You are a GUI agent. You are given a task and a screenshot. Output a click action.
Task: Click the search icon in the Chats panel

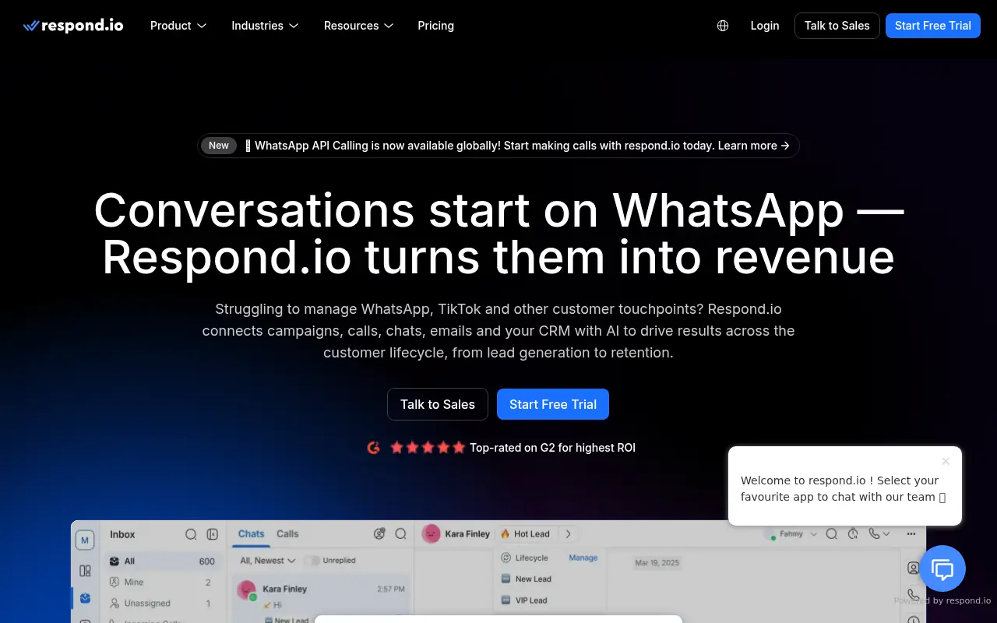pos(401,534)
